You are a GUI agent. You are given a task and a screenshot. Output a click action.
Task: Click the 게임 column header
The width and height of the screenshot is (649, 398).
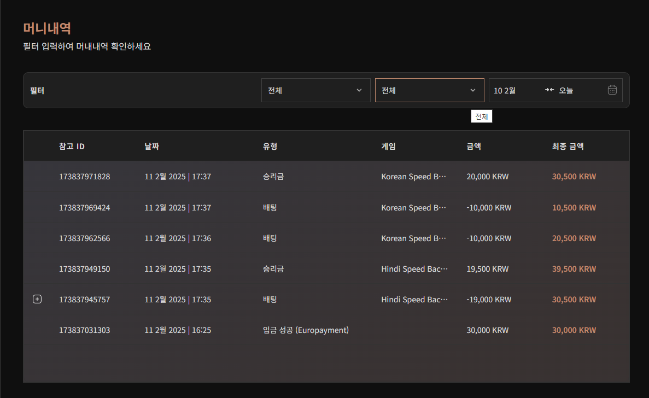point(388,146)
